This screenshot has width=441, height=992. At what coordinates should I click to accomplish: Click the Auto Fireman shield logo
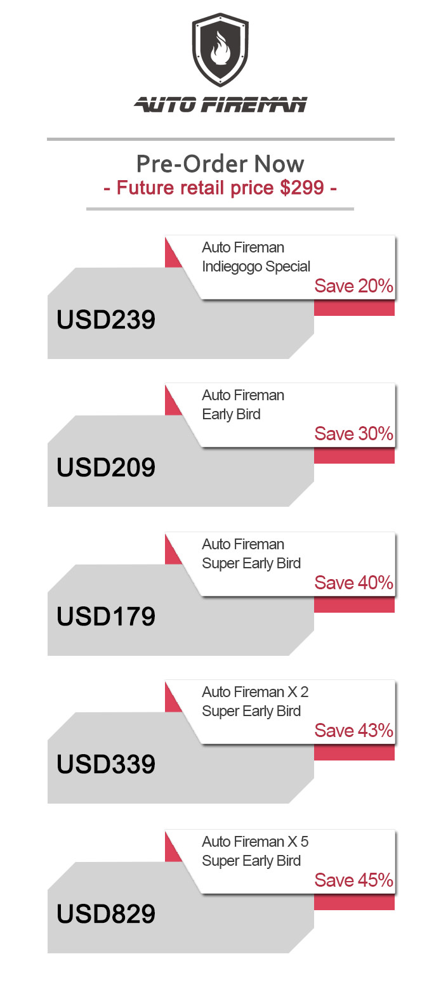click(x=220, y=51)
